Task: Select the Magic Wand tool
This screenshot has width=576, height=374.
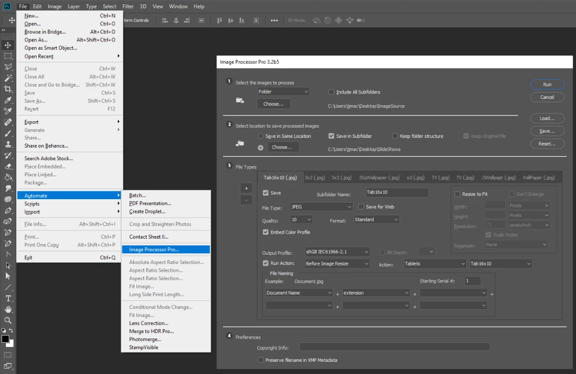Action: (8, 78)
